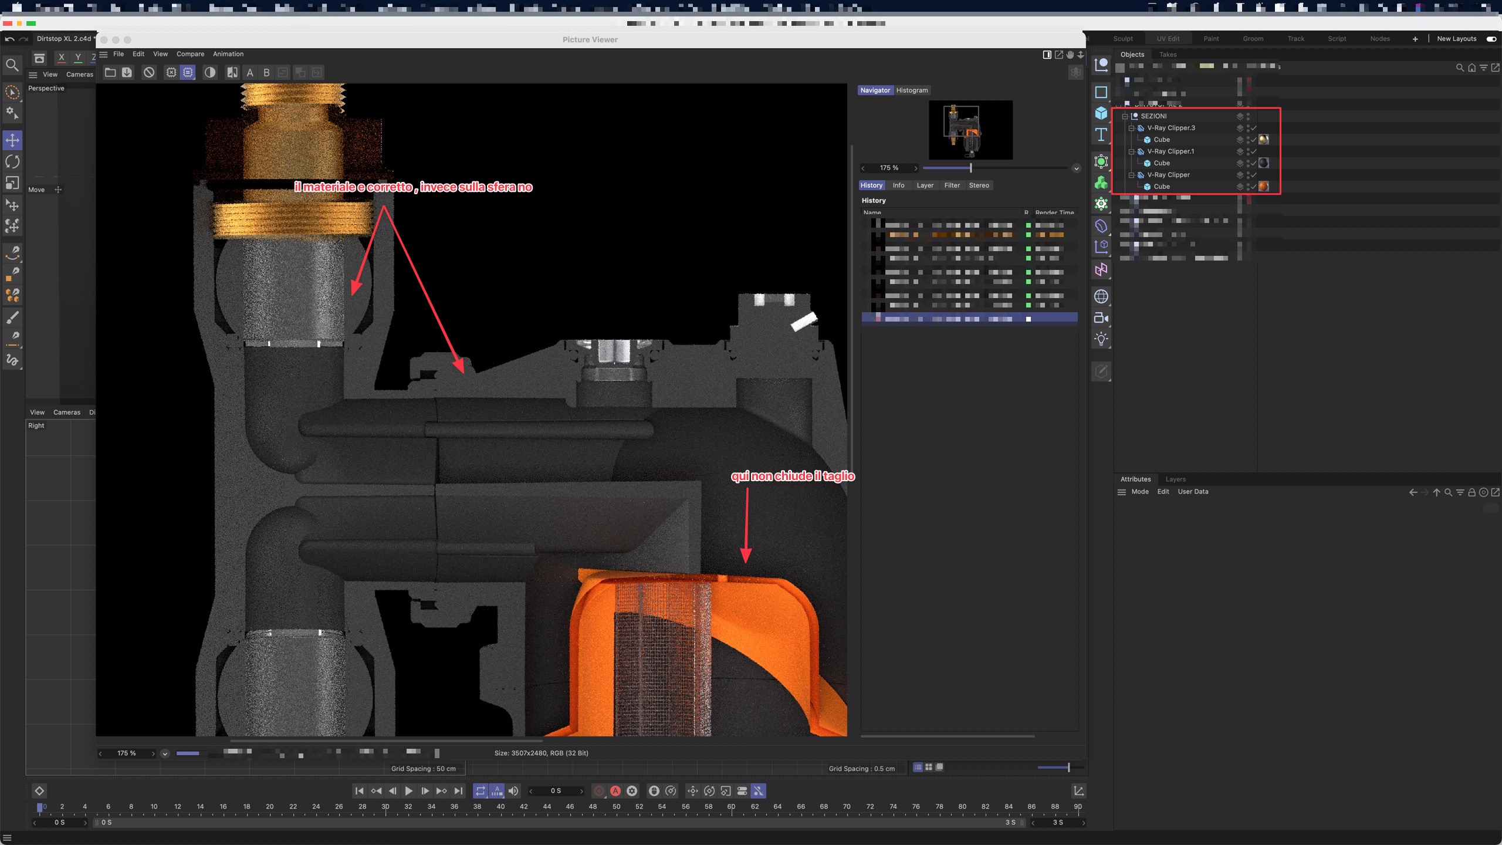The image size is (1502, 845).
Task: Click the Stop Rendering icon in Picture Viewer
Action: coord(149,72)
